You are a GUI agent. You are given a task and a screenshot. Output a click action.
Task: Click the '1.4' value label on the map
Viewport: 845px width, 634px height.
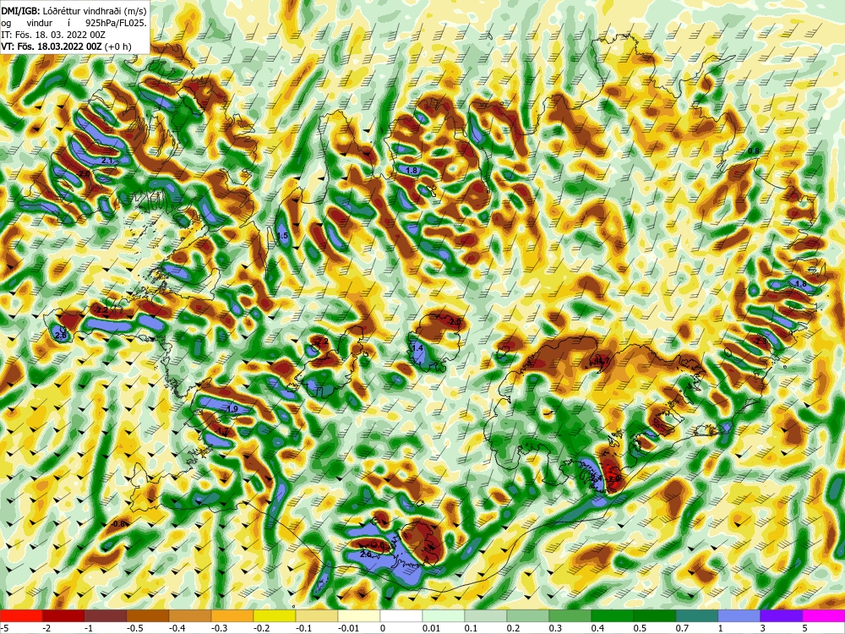(x=417, y=348)
